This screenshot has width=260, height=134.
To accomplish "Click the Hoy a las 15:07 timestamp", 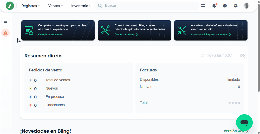I will [x=219, y=56].
